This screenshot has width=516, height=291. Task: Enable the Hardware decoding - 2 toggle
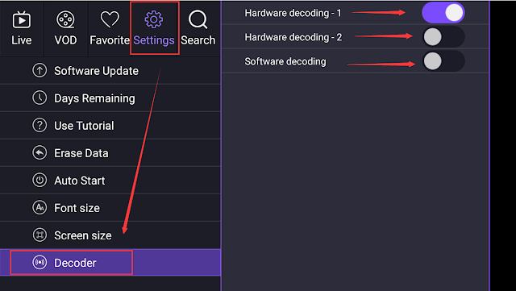pyautogui.click(x=443, y=37)
